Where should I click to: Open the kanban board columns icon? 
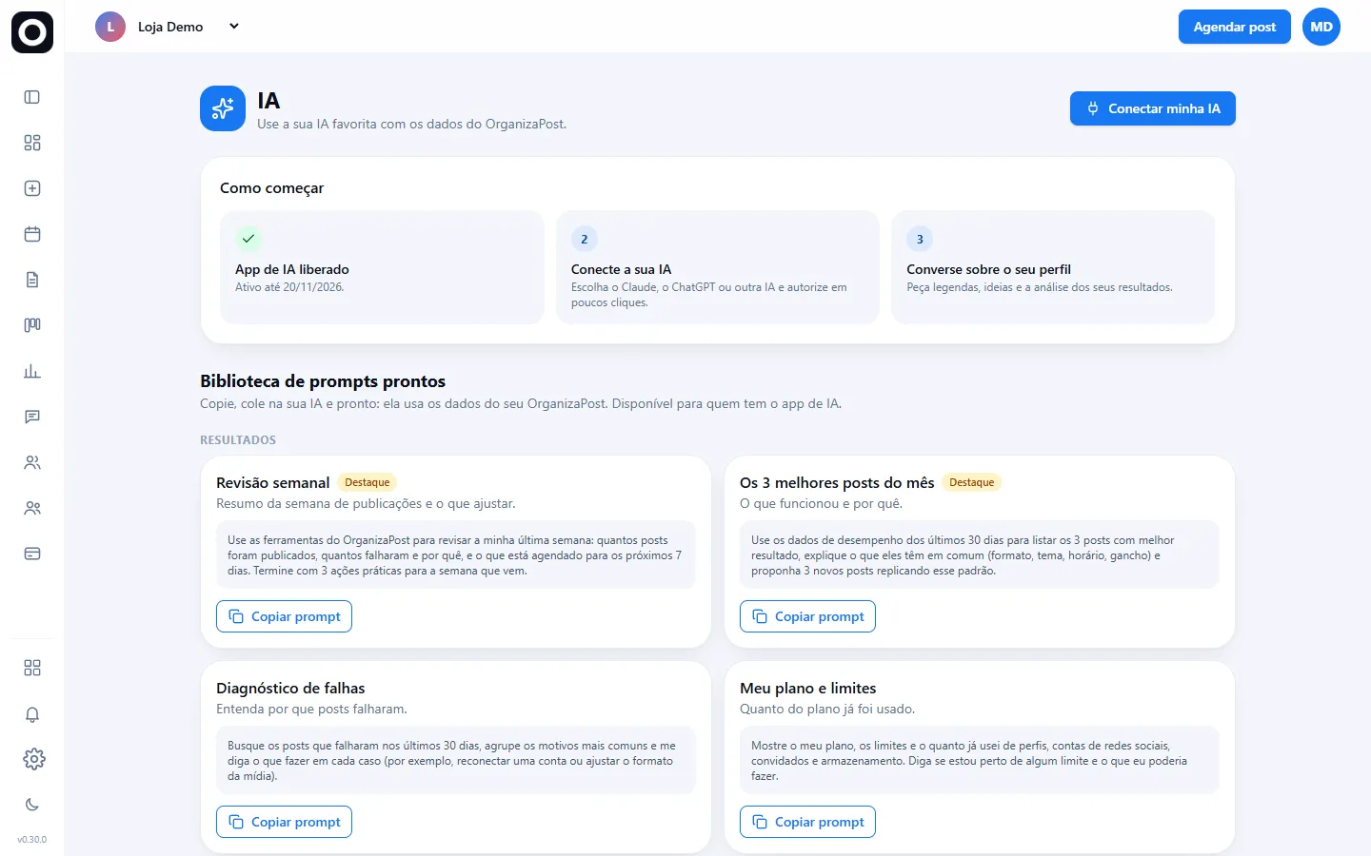point(32,325)
